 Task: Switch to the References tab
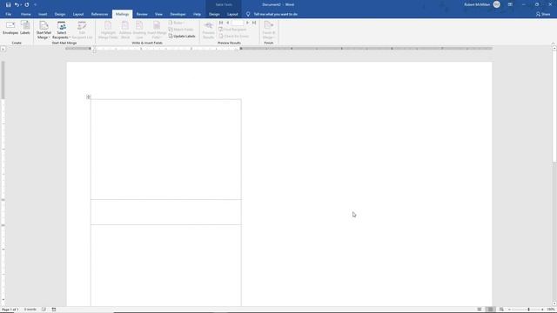(99, 14)
